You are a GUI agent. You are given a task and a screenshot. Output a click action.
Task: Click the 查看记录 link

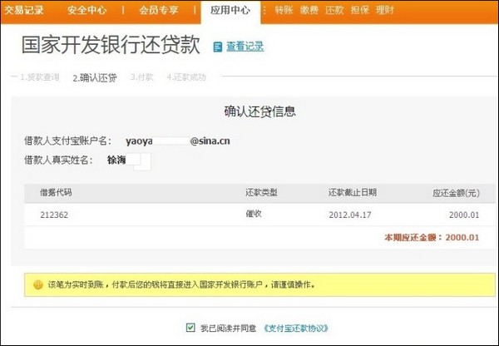[245, 47]
